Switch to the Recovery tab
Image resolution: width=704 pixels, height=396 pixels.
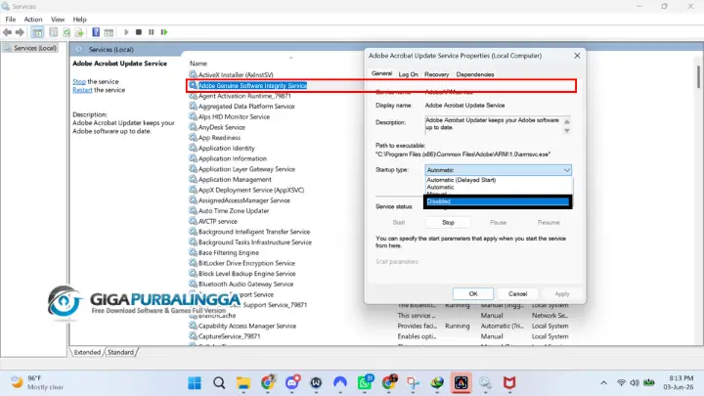(x=436, y=74)
